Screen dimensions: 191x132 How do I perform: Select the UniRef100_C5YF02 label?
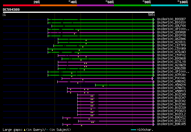[x=171, y=55]
